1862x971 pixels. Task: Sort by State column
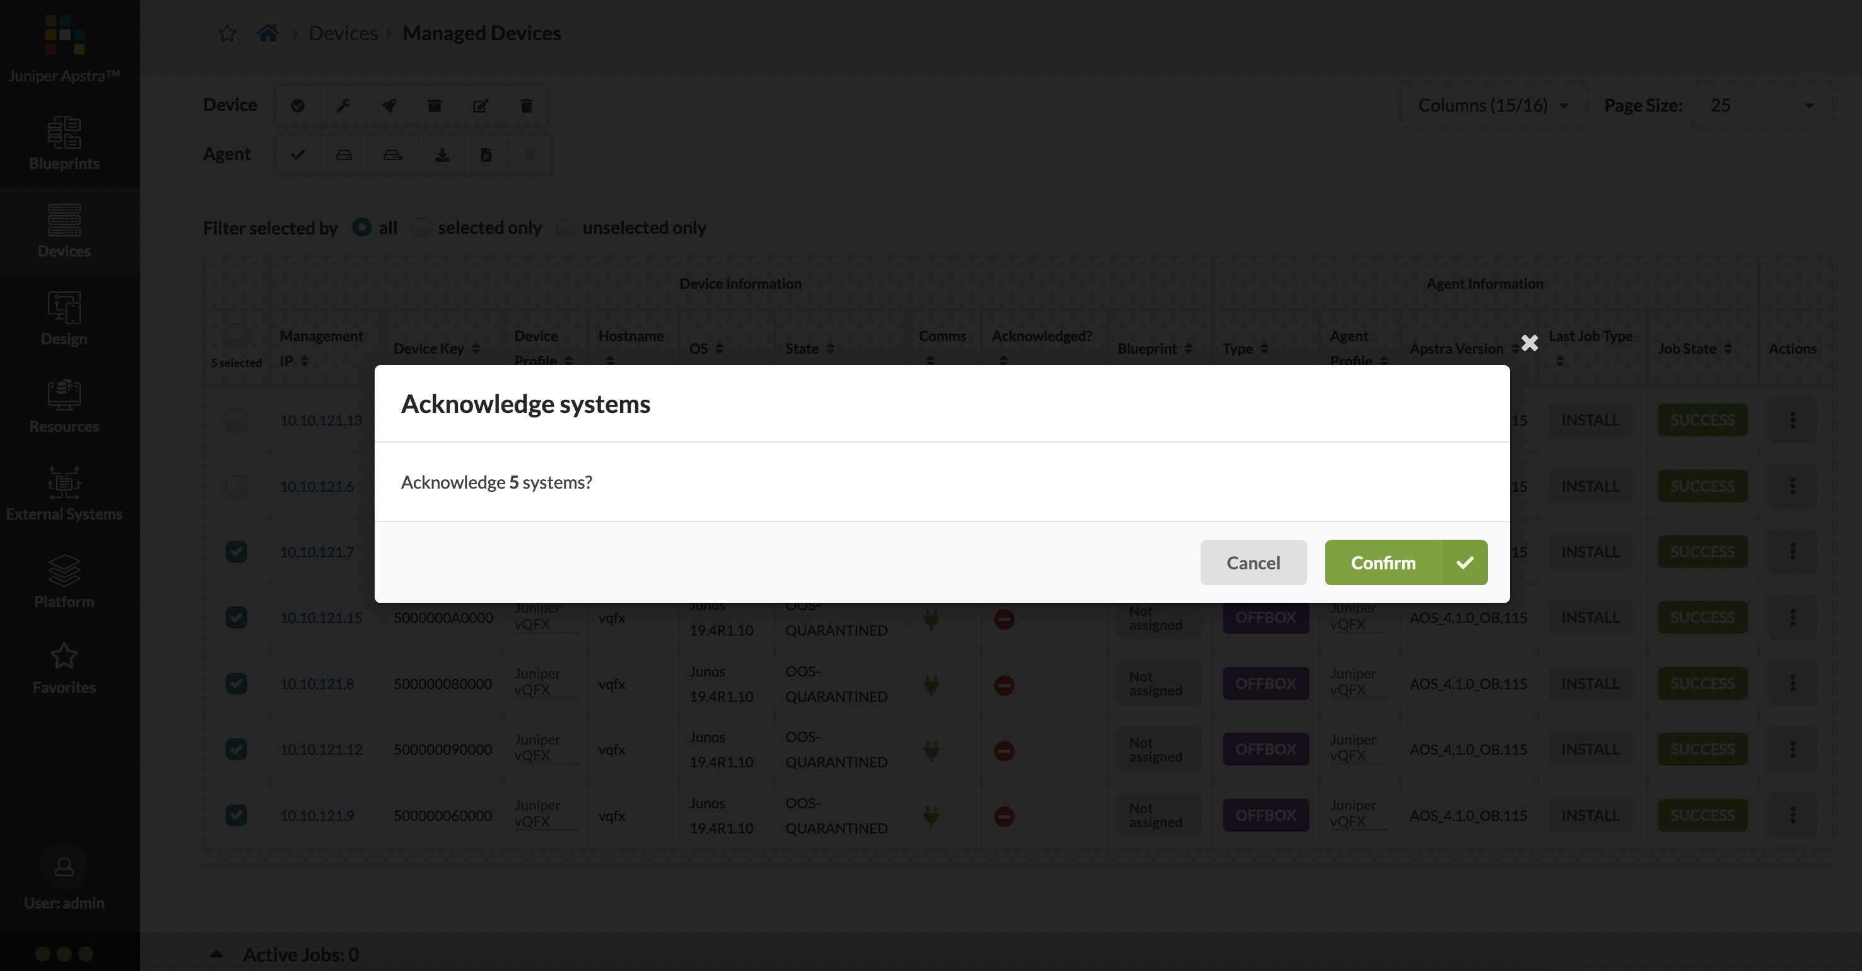[x=831, y=348]
